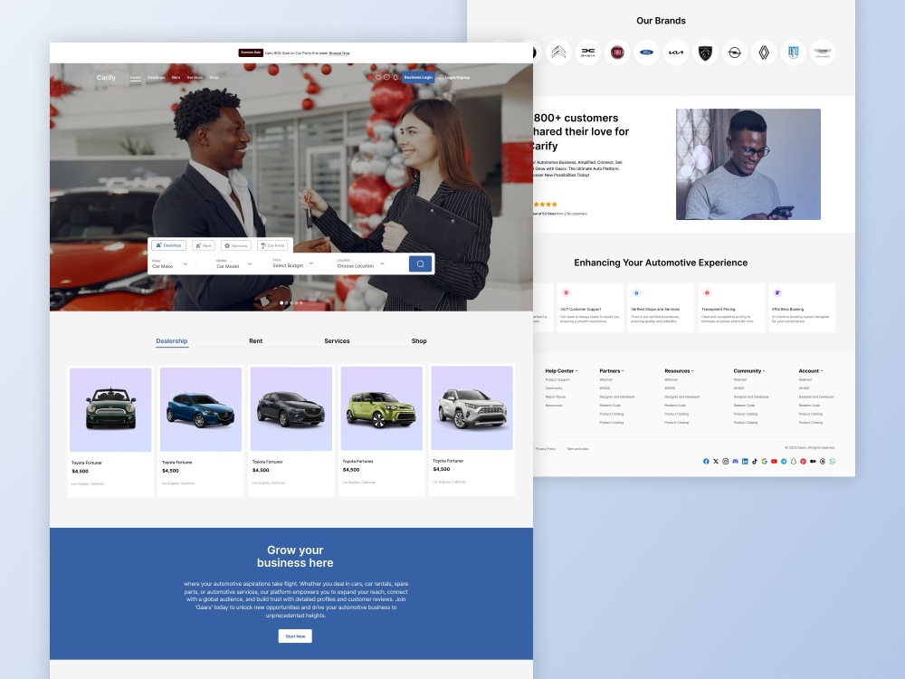Open the lime green Kia Soul card
The height and width of the screenshot is (679, 905).
click(381, 429)
